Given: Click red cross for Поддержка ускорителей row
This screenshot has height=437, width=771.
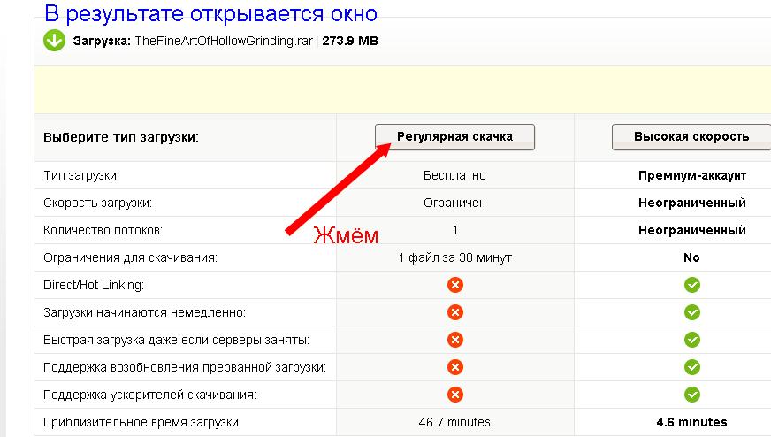Looking at the screenshot, I should tap(455, 395).
